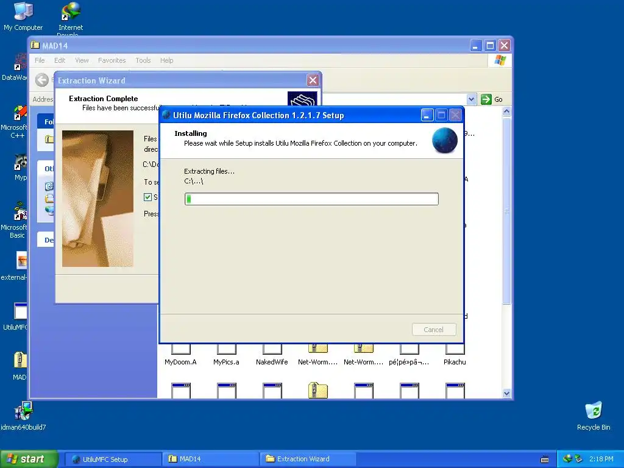Viewport: 624px width, 468px height.
Task: Open the Recycle Bin
Action: [x=594, y=416]
